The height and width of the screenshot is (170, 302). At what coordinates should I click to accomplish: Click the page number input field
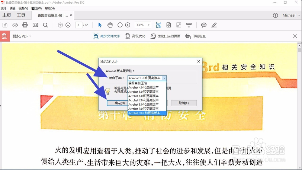[79, 25]
